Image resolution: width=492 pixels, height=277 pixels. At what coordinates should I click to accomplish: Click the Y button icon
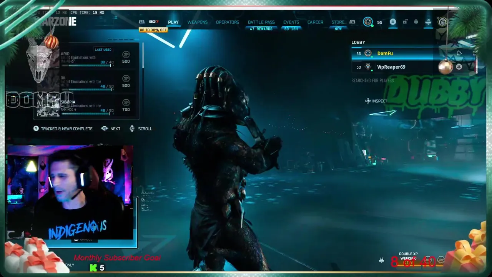(36, 128)
